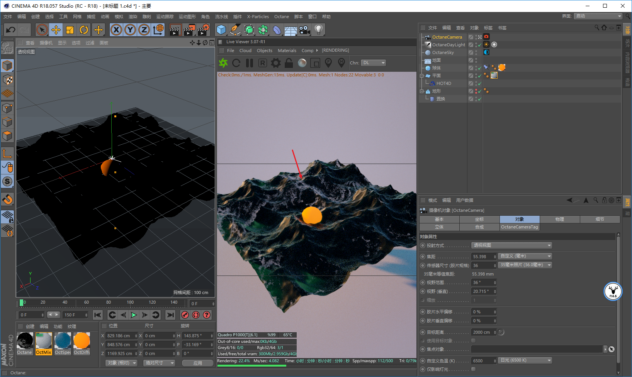The width and height of the screenshot is (632, 377).
Task: Toggle Y axis lock
Action: pyautogui.click(x=130, y=30)
